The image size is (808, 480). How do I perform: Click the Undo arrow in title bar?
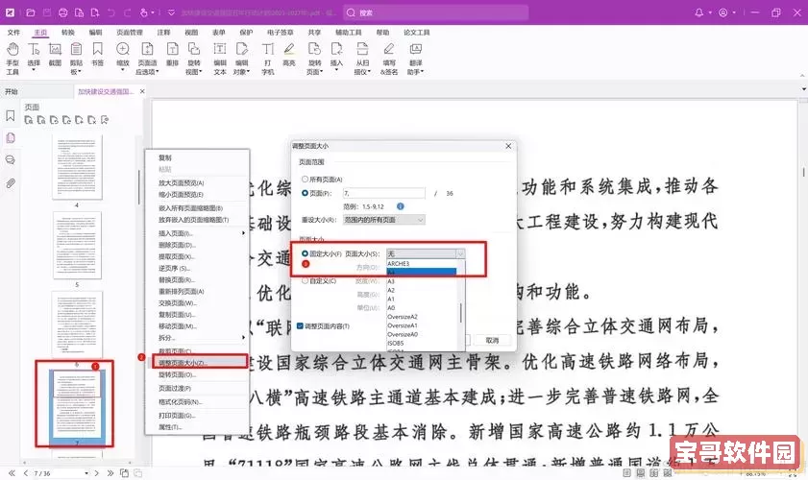pos(111,12)
